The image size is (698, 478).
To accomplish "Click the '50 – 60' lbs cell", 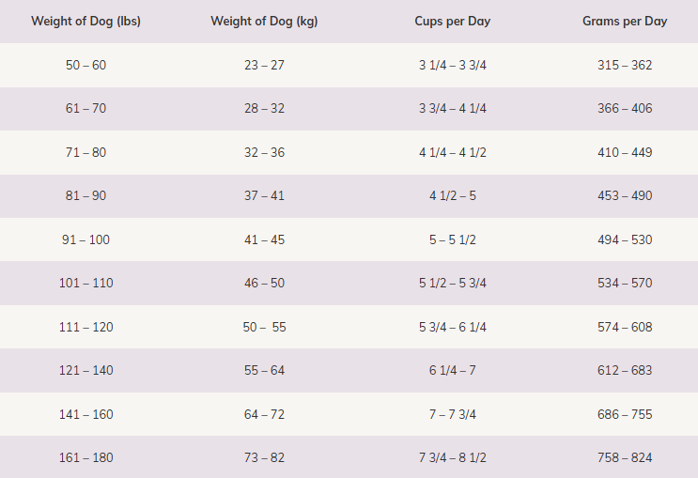I will [x=85, y=66].
